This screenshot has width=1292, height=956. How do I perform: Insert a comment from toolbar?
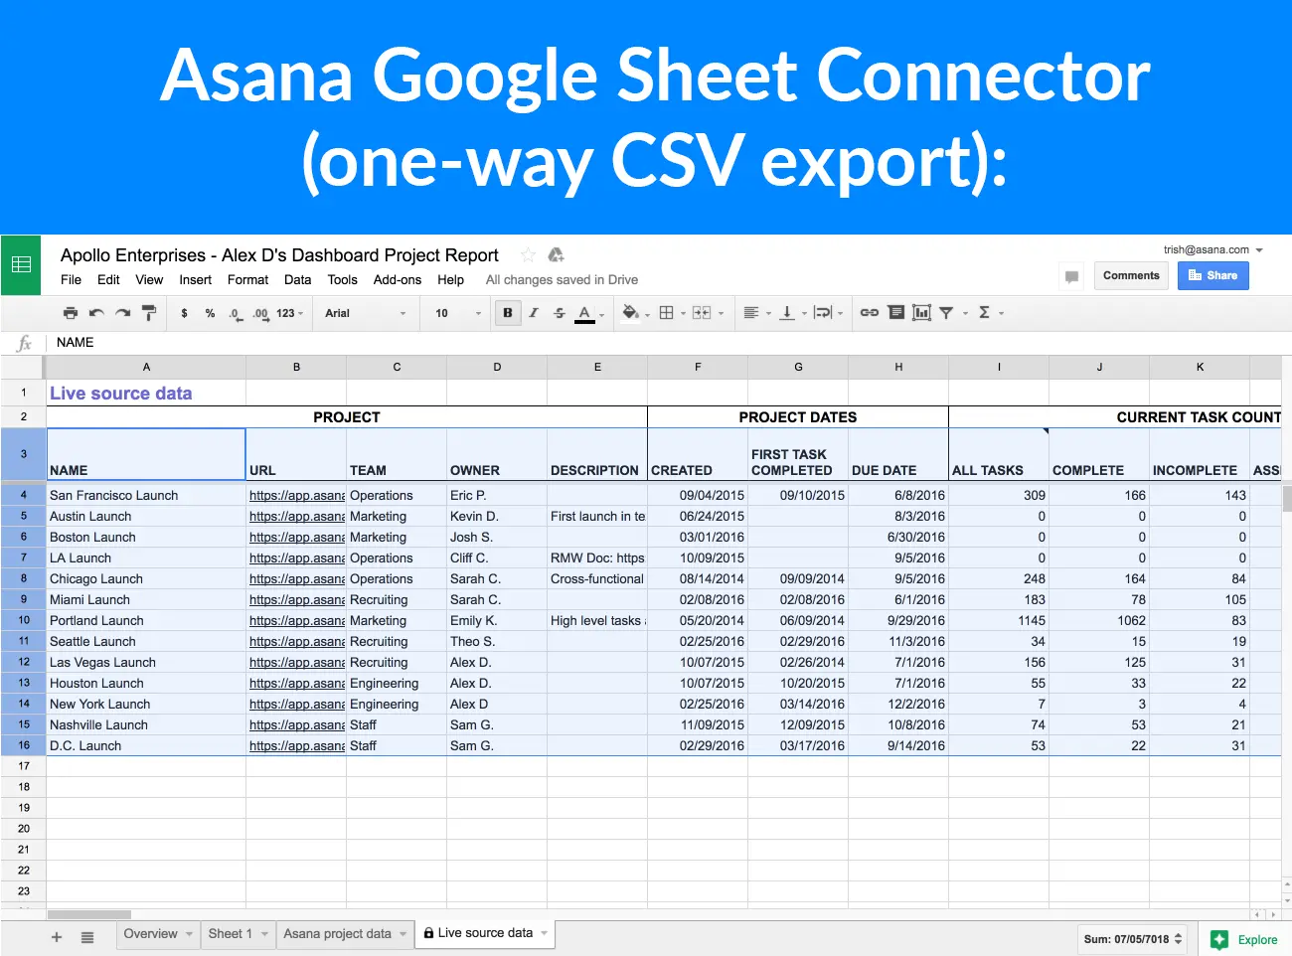pyautogui.click(x=896, y=313)
